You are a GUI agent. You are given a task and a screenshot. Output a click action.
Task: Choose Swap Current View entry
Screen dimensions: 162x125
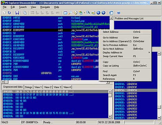(x=125, y=56)
